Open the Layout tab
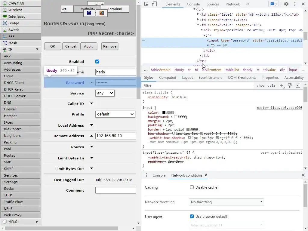Image resolution: width=308 pixels, height=231 pixels. click(187, 78)
